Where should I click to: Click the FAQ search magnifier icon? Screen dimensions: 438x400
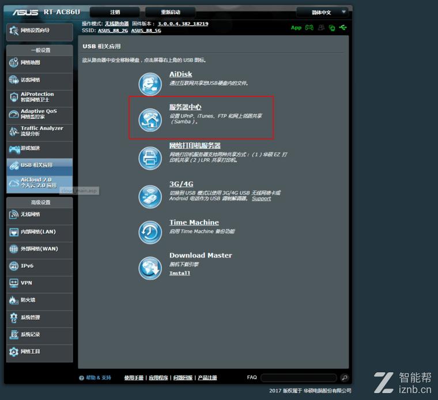[345, 377]
